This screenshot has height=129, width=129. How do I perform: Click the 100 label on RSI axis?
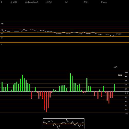2,23
